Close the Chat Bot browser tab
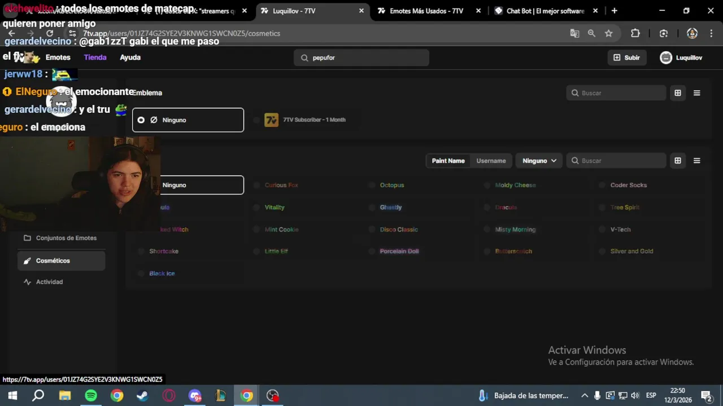 point(595,11)
